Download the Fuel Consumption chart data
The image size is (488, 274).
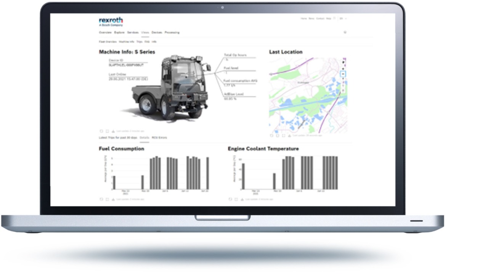113,199
